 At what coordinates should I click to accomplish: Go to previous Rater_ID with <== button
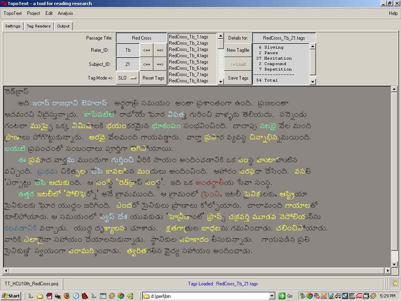[x=146, y=50]
